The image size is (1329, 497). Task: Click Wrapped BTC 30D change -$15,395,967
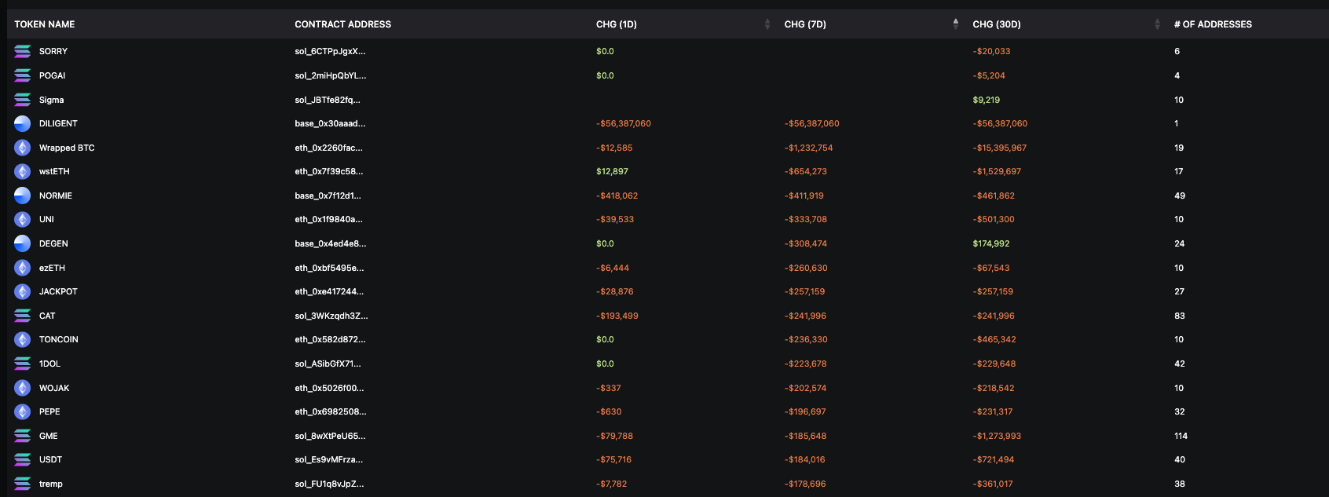[999, 148]
